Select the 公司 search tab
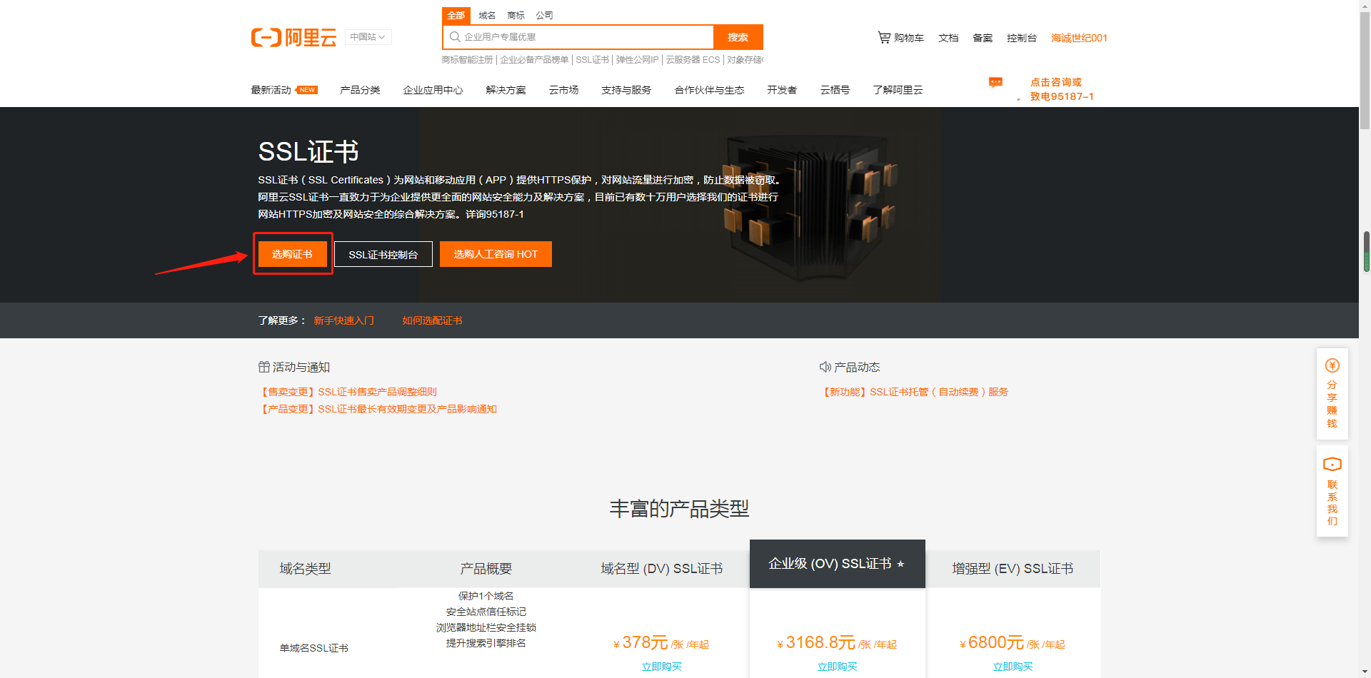 544,16
